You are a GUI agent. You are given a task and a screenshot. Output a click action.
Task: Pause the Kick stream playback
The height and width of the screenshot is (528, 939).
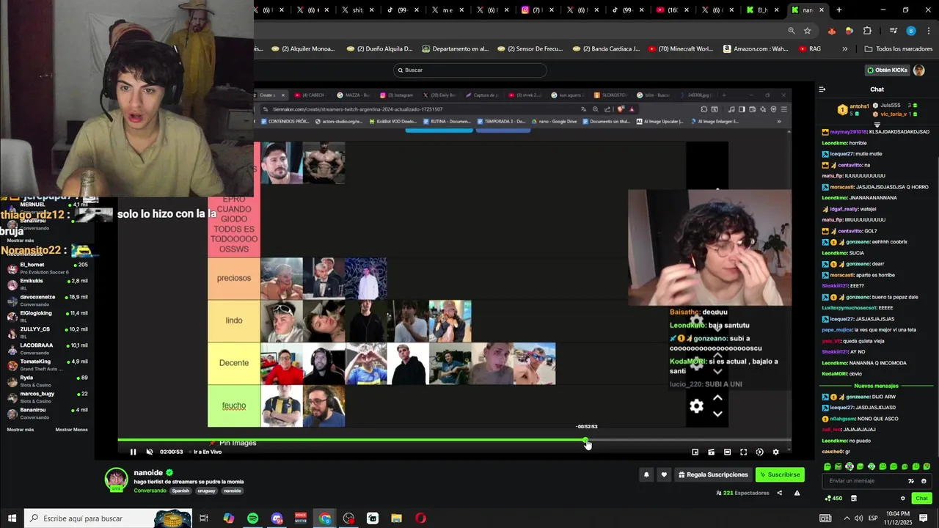pyautogui.click(x=133, y=452)
